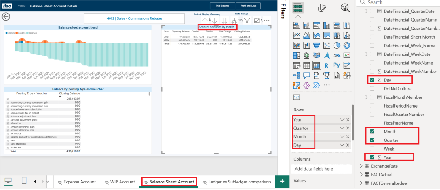Click the back arrow on the report page
The width and height of the screenshot is (440, 190).
6,17
